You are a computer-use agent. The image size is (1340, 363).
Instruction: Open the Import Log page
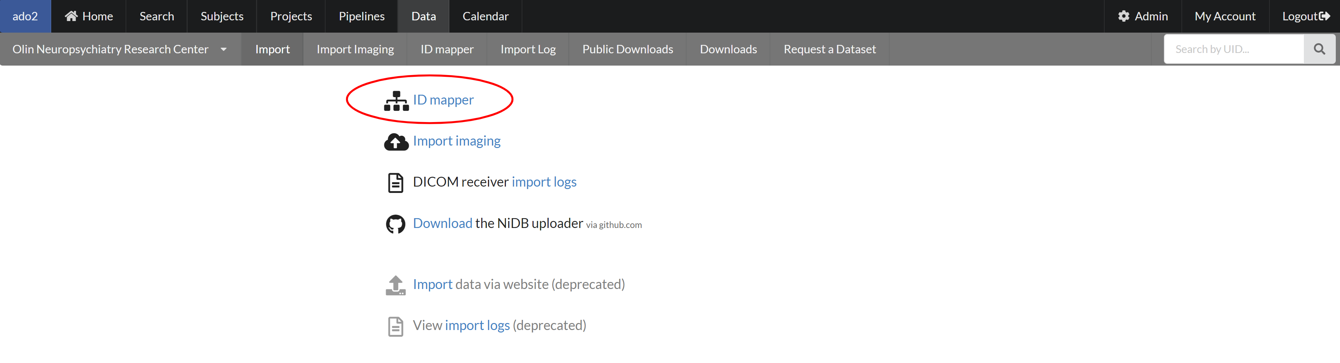(x=528, y=49)
